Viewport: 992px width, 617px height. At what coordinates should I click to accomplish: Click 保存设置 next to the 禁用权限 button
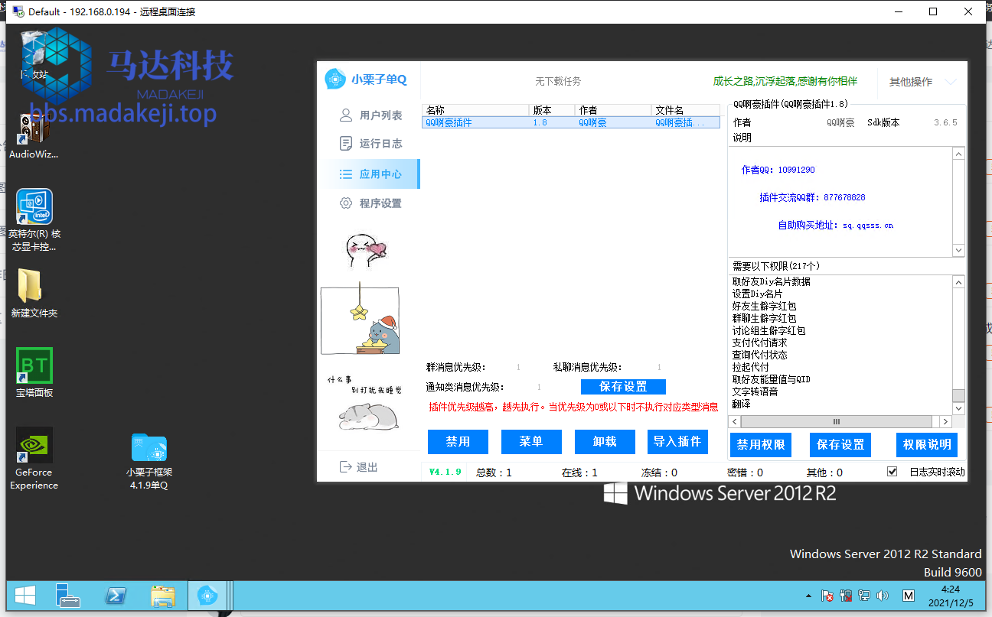point(840,445)
